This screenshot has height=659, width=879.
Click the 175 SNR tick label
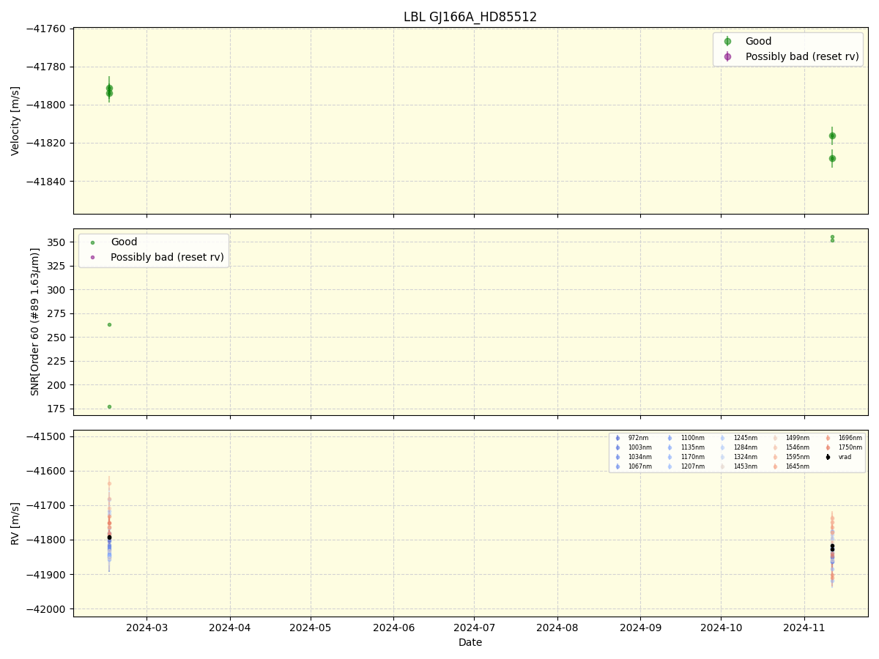57,409
